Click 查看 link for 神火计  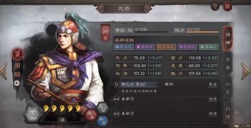(x=213, y=85)
